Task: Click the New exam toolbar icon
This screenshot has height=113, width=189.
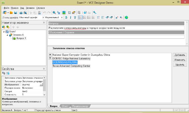Action: 5,13
